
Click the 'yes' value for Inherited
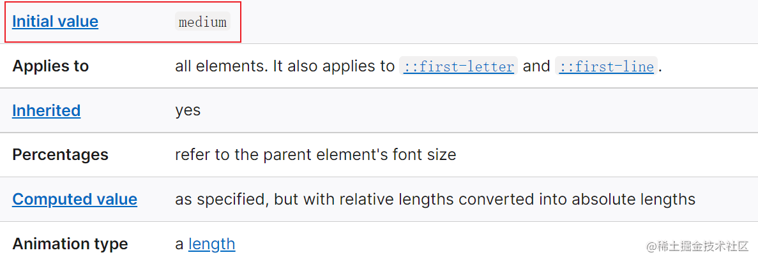(x=188, y=110)
